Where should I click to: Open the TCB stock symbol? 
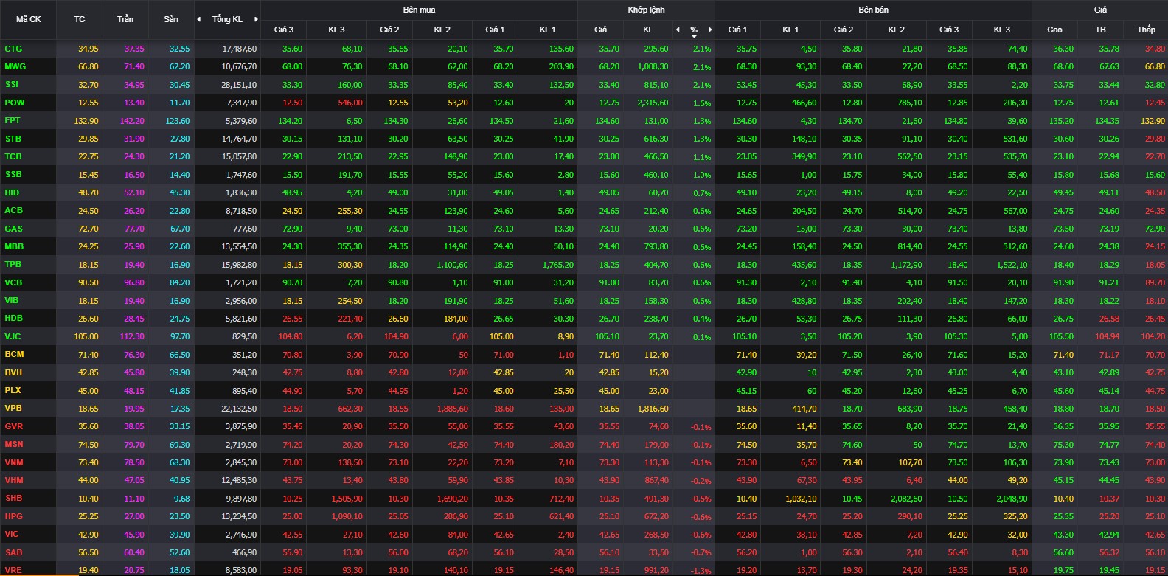click(x=13, y=156)
